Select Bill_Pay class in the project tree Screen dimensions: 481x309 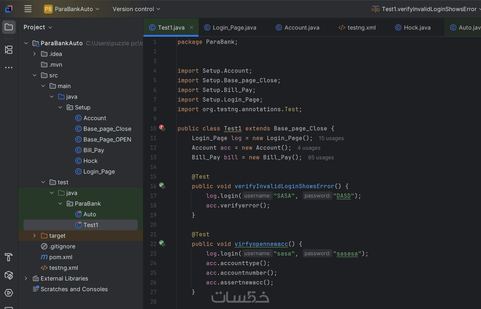93,150
